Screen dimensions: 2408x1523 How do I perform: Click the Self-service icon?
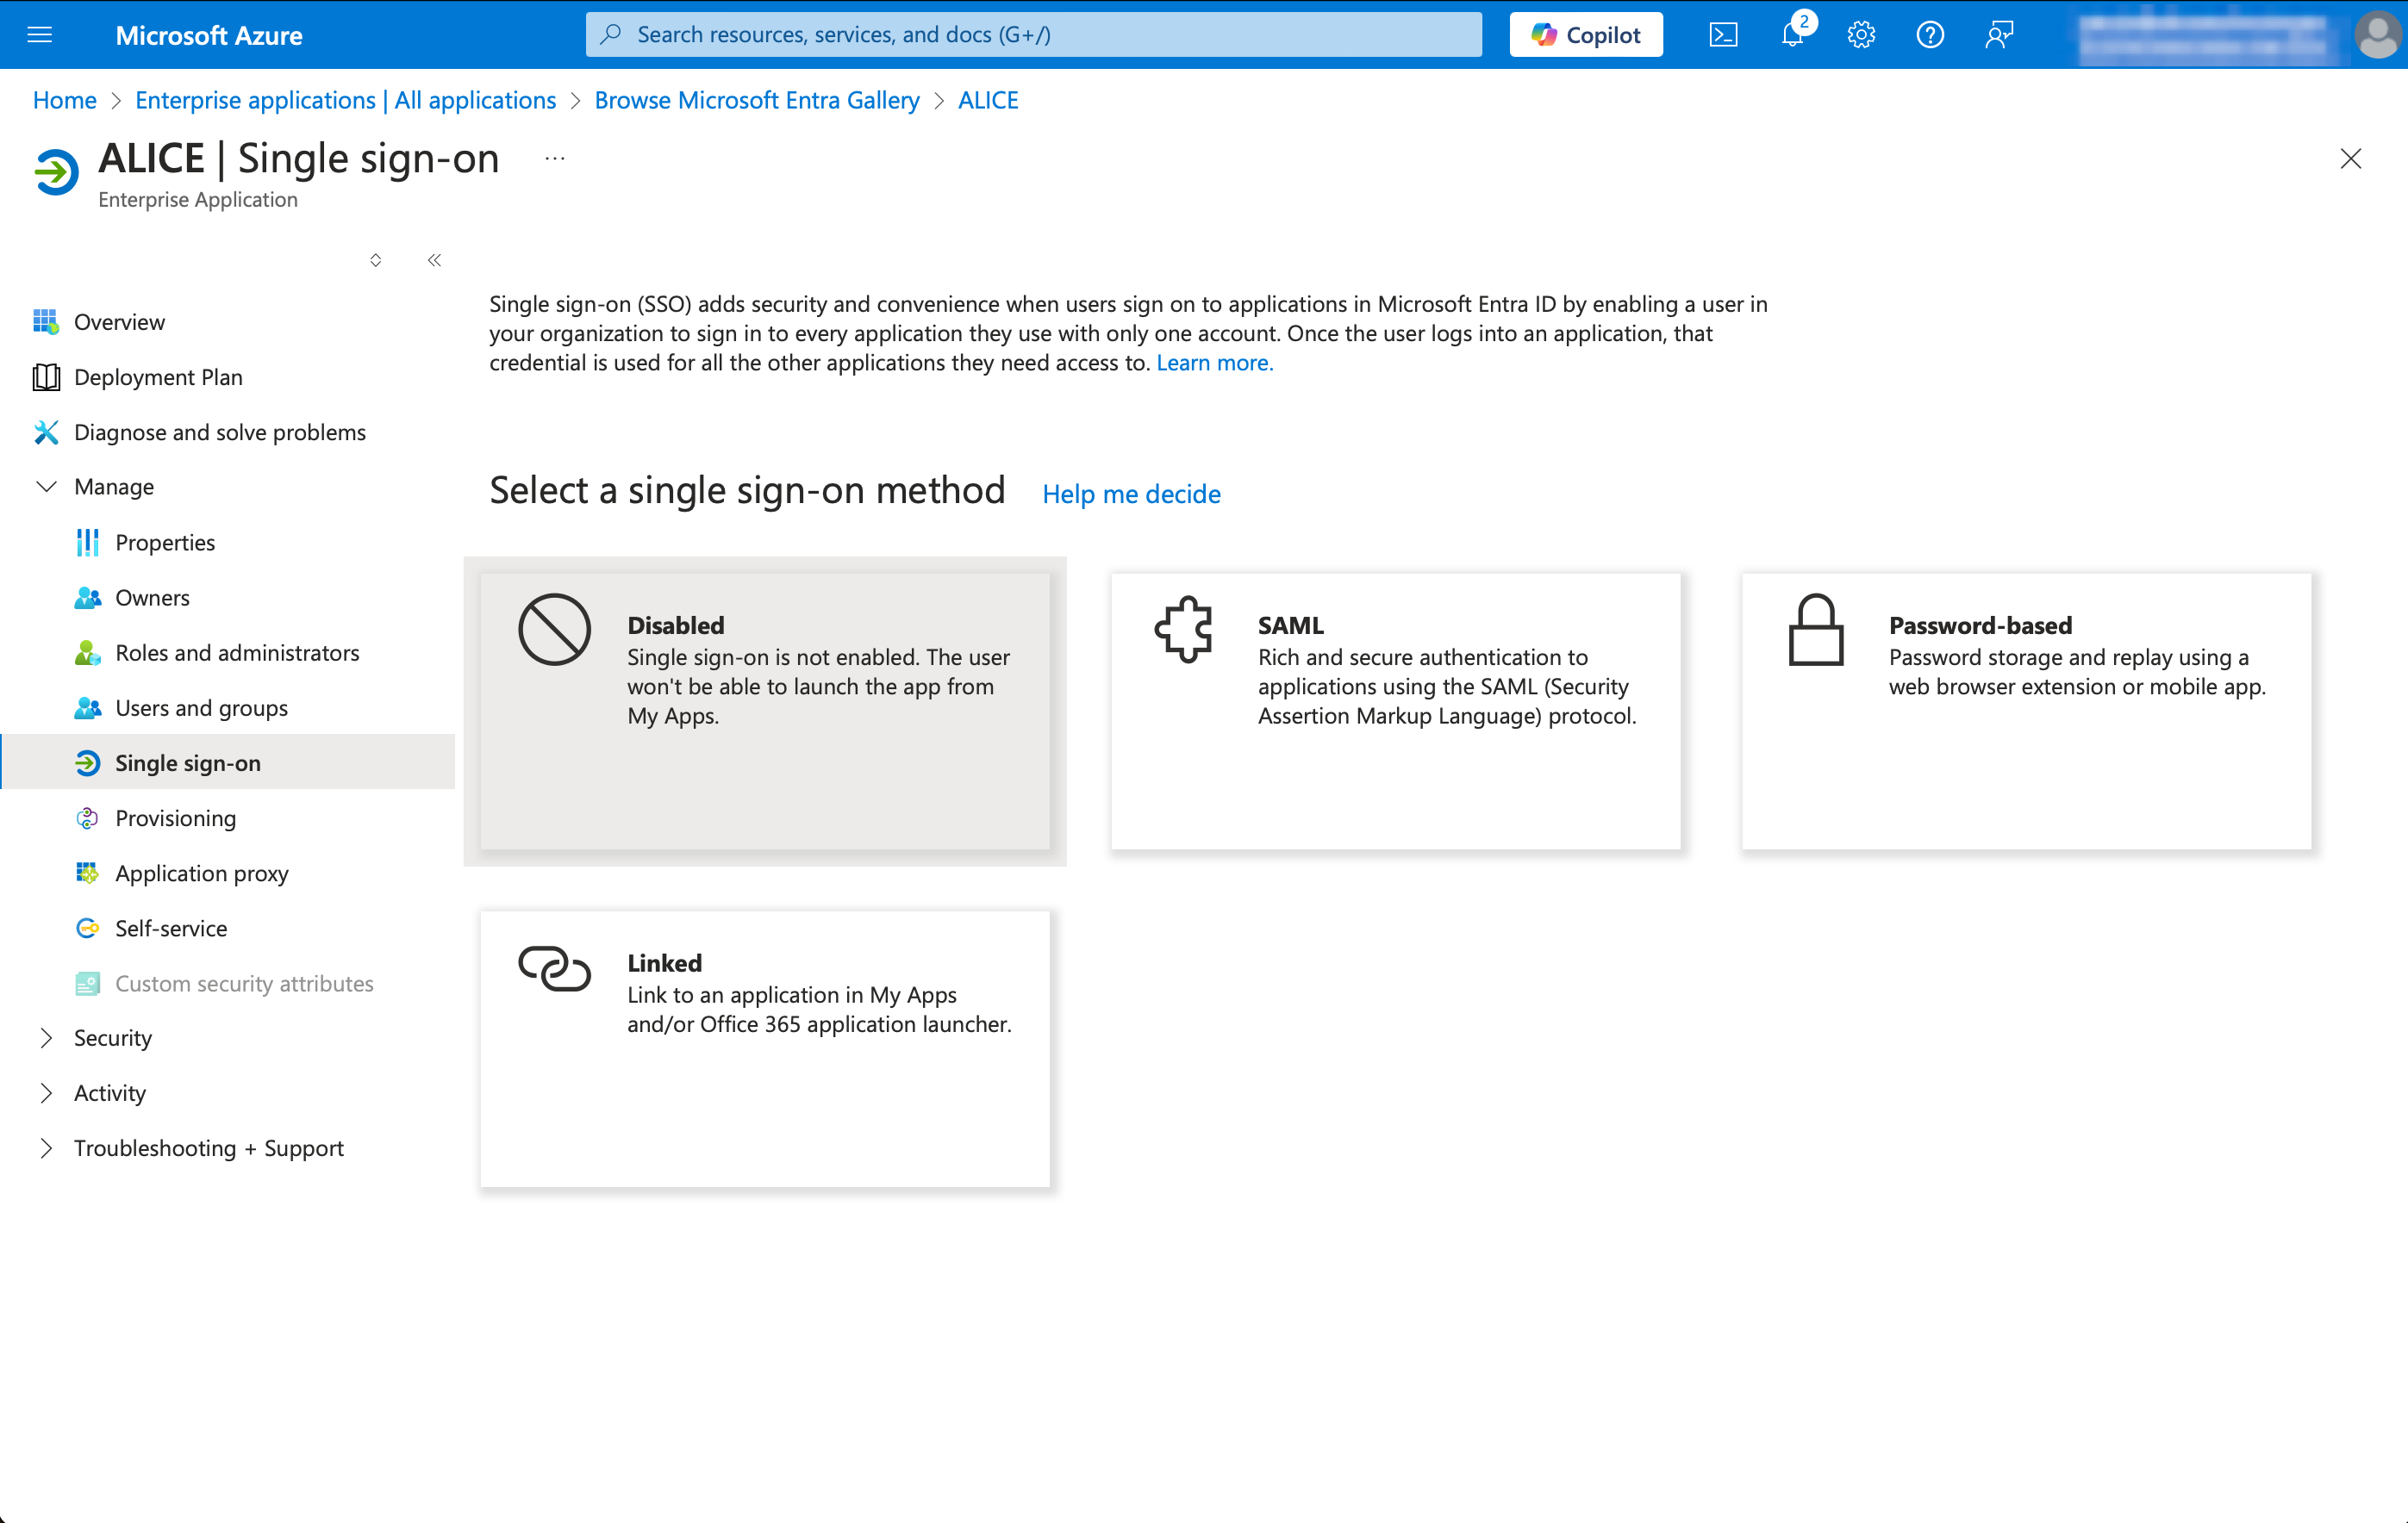[x=88, y=929]
